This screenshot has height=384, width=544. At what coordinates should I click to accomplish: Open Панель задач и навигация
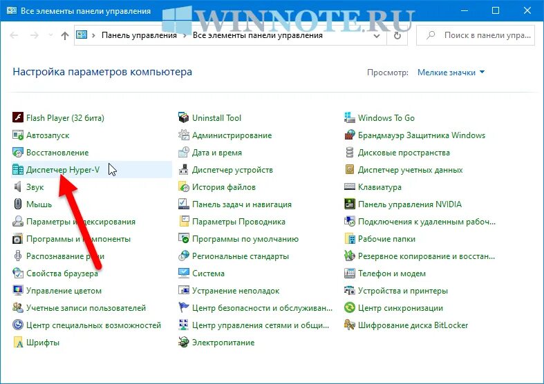pyautogui.click(x=242, y=204)
